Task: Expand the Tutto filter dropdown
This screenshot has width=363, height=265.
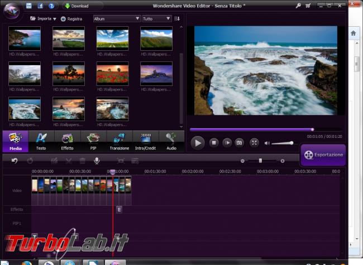Action: 157,19
